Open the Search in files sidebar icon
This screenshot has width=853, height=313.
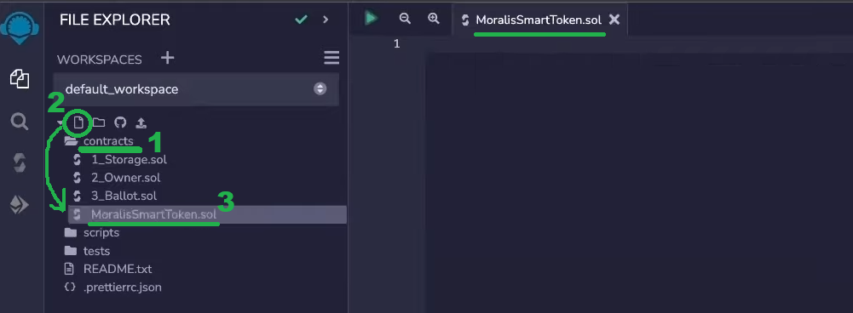20,122
